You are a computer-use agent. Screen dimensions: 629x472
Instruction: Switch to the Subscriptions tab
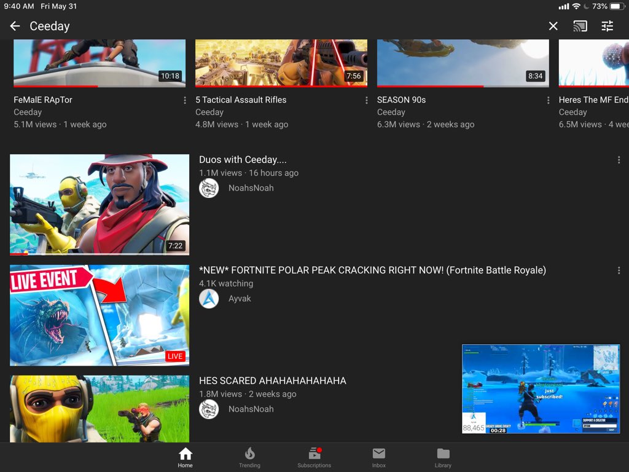tap(314, 457)
